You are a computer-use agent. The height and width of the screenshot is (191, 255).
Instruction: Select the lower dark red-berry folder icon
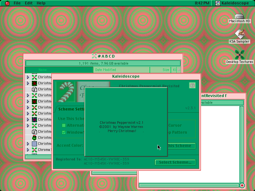[34, 101]
